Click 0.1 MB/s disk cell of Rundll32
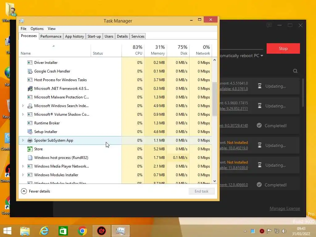 [178, 158]
